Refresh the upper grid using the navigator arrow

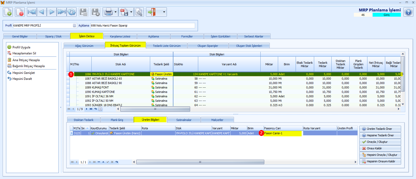tap(95, 109)
